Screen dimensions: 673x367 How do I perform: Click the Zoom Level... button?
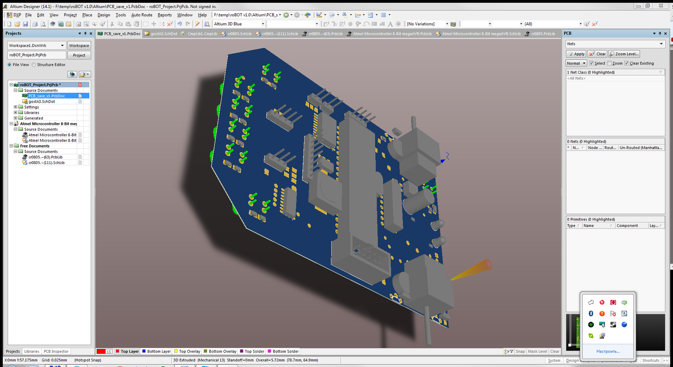624,54
